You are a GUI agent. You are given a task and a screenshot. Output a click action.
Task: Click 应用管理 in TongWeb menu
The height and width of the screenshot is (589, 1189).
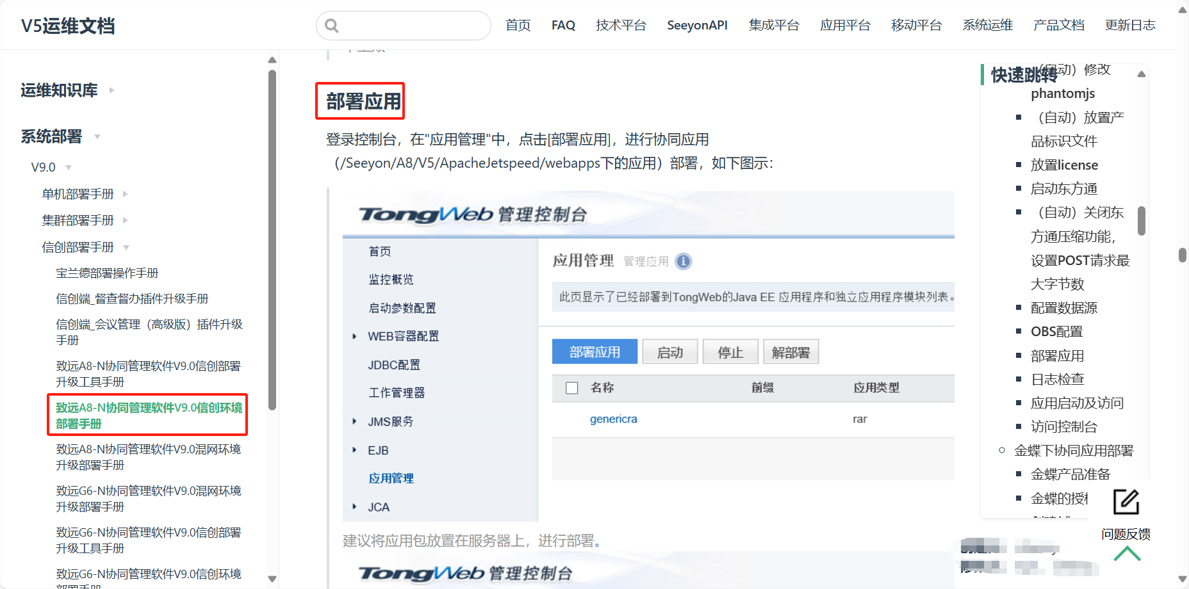(391, 478)
